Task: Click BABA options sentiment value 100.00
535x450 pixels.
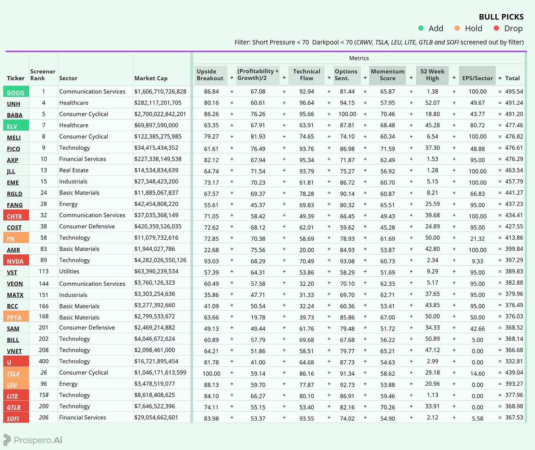Action: click(x=347, y=114)
